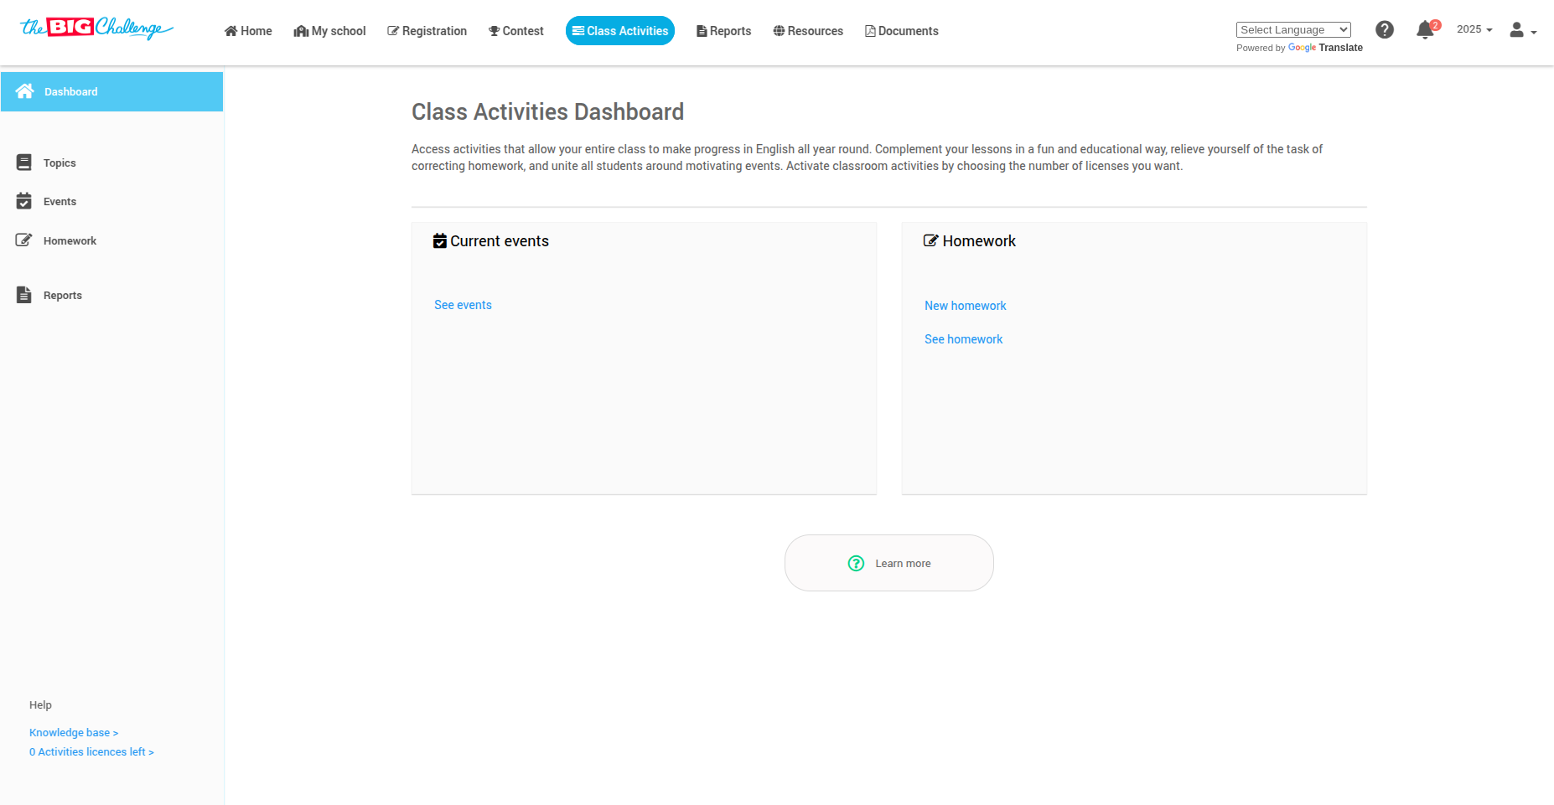Click the Current events card heading

point(491,241)
